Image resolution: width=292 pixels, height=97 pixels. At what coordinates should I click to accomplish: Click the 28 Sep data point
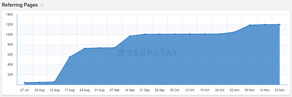coord(159,34)
